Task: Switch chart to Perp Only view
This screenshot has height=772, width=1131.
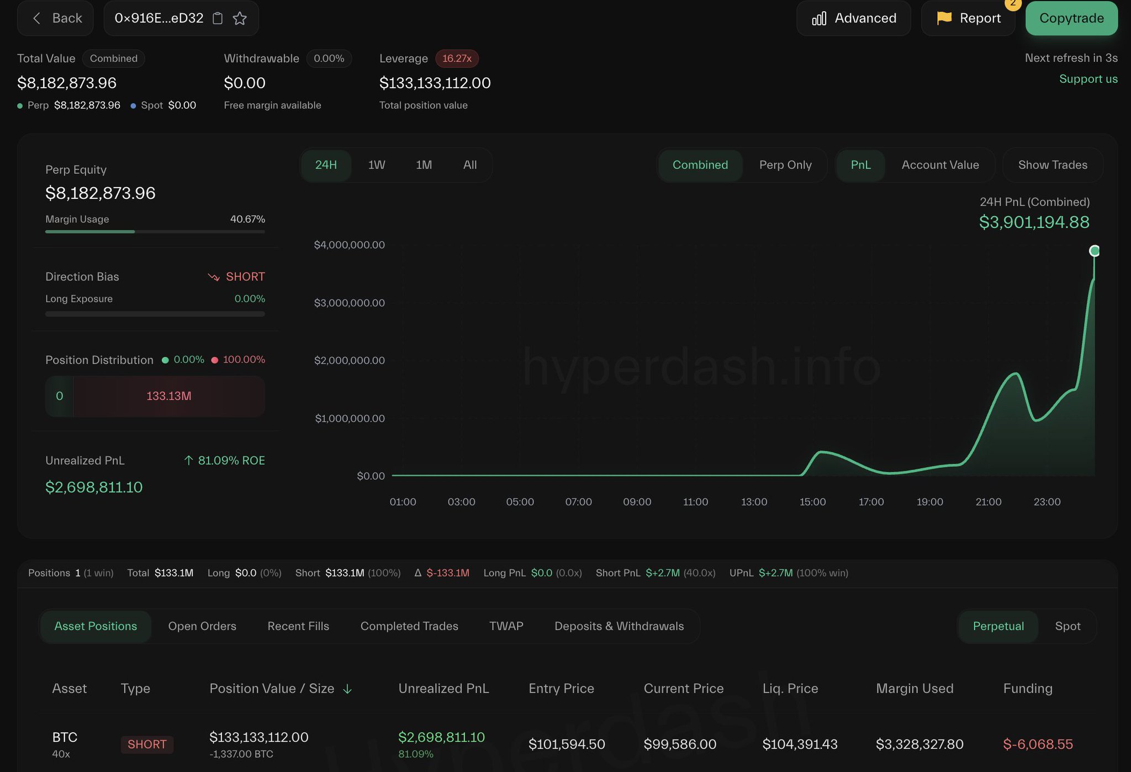Action: click(x=785, y=165)
